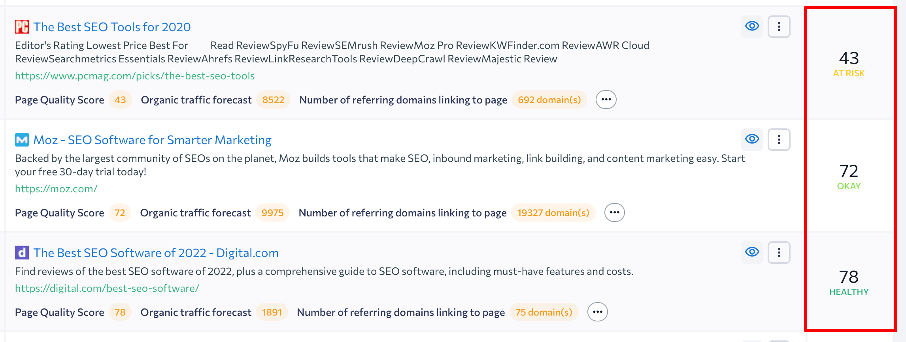
Task: Click the '19327 domain(s)' badge
Action: (x=553, y=213)
